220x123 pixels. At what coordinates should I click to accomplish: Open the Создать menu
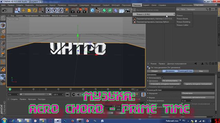[20, 5]
